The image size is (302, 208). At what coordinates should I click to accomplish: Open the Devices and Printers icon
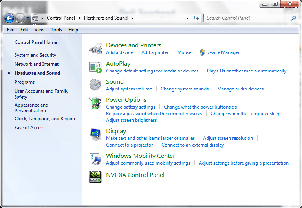[95, 49]
